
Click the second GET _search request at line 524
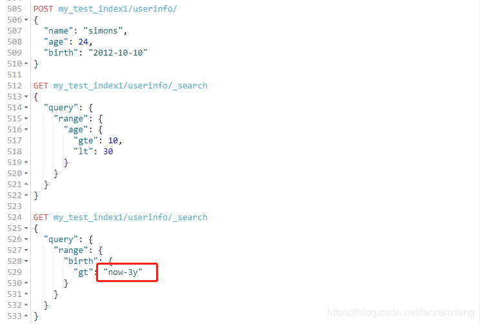[x=120, y=218]
